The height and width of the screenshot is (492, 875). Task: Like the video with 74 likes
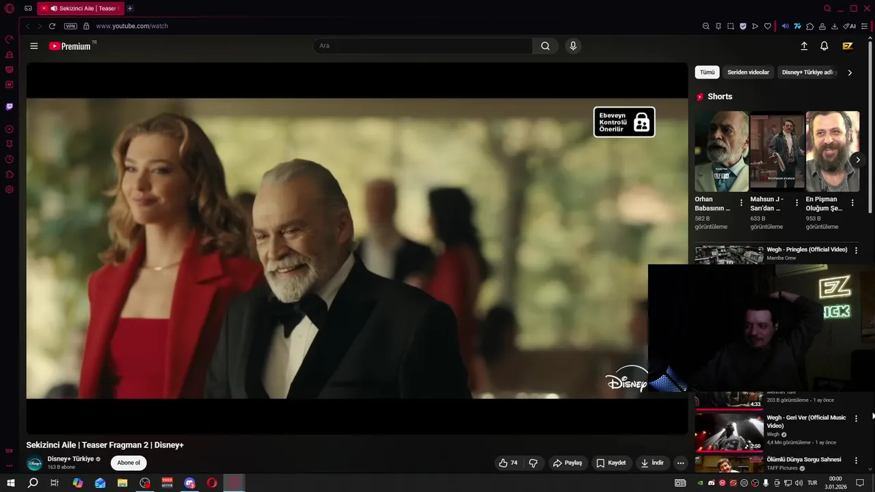pyautogui.click(x=508, y=463)
